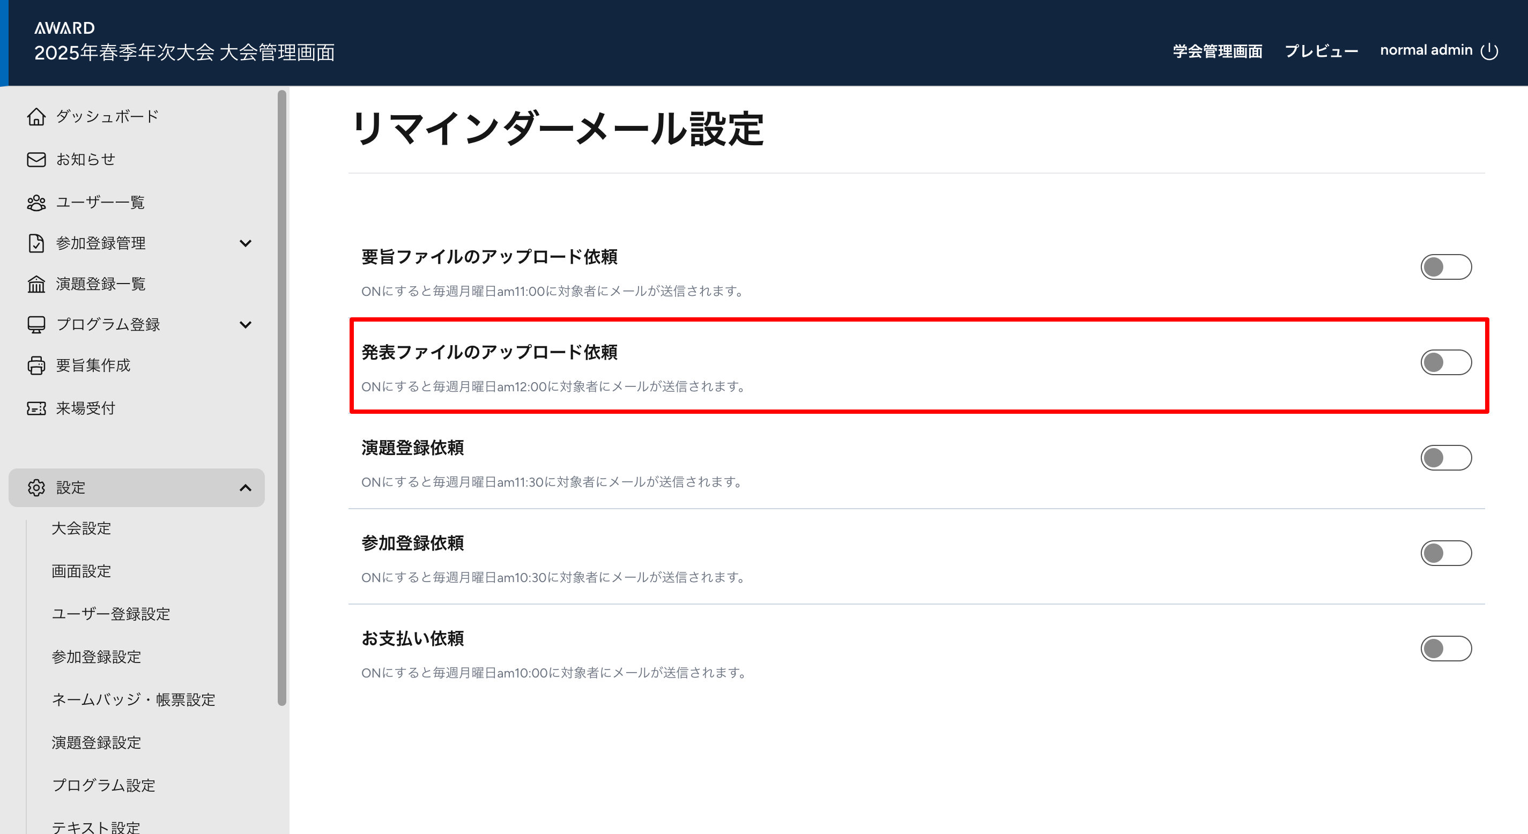
Task: Open 大会設定 submenu item
Action: point(81,528)
